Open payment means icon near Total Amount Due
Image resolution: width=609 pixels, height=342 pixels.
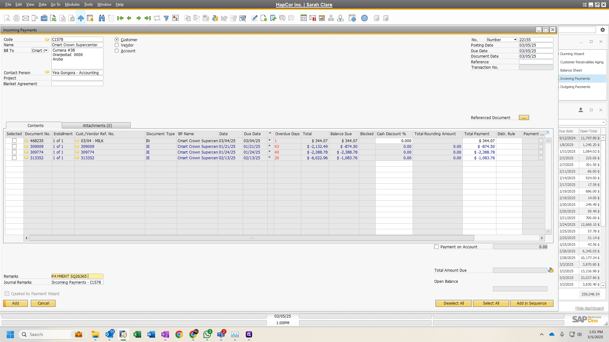tap(551, 270)
